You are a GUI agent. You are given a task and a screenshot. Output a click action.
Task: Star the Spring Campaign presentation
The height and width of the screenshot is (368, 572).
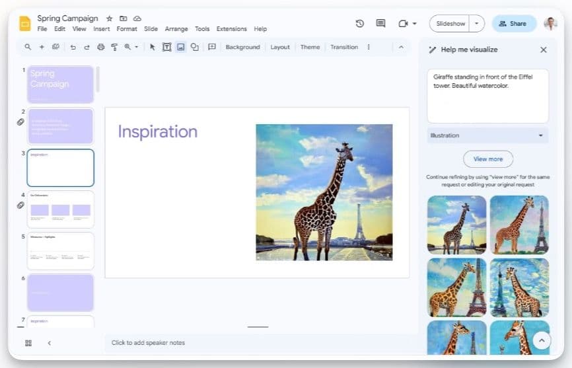tap(110, 18)
